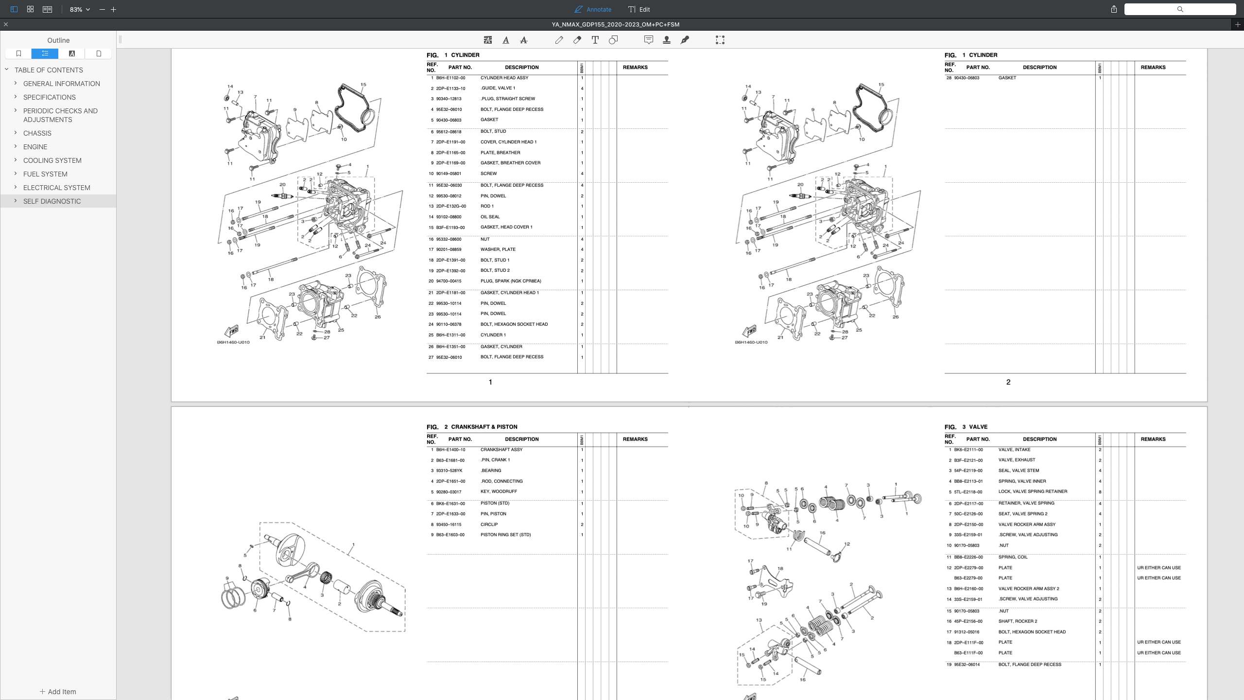
Task: Add a note comment annotation
Action: 649,40
